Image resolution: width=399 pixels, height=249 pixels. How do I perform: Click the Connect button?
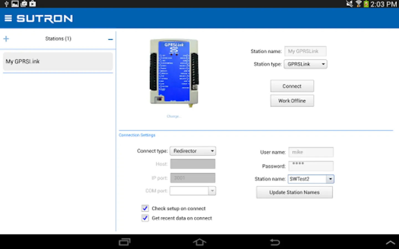pyautogui.click(x=292, y=86)
